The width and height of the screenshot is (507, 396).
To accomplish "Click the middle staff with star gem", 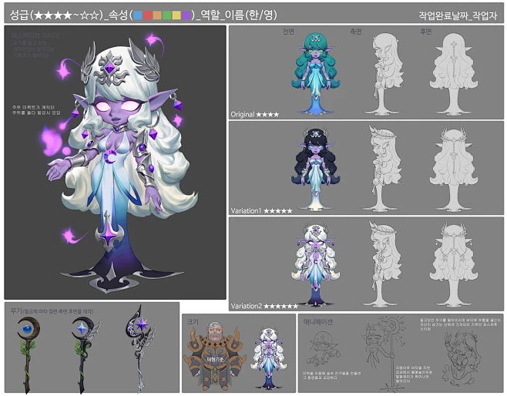I will [x=81, y=351].
